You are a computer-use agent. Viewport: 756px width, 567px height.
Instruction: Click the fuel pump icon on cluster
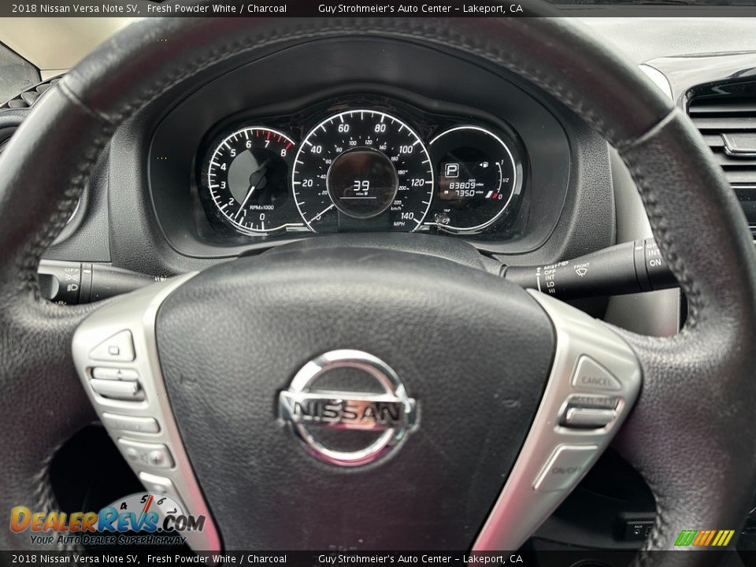(x=484, y=165)
